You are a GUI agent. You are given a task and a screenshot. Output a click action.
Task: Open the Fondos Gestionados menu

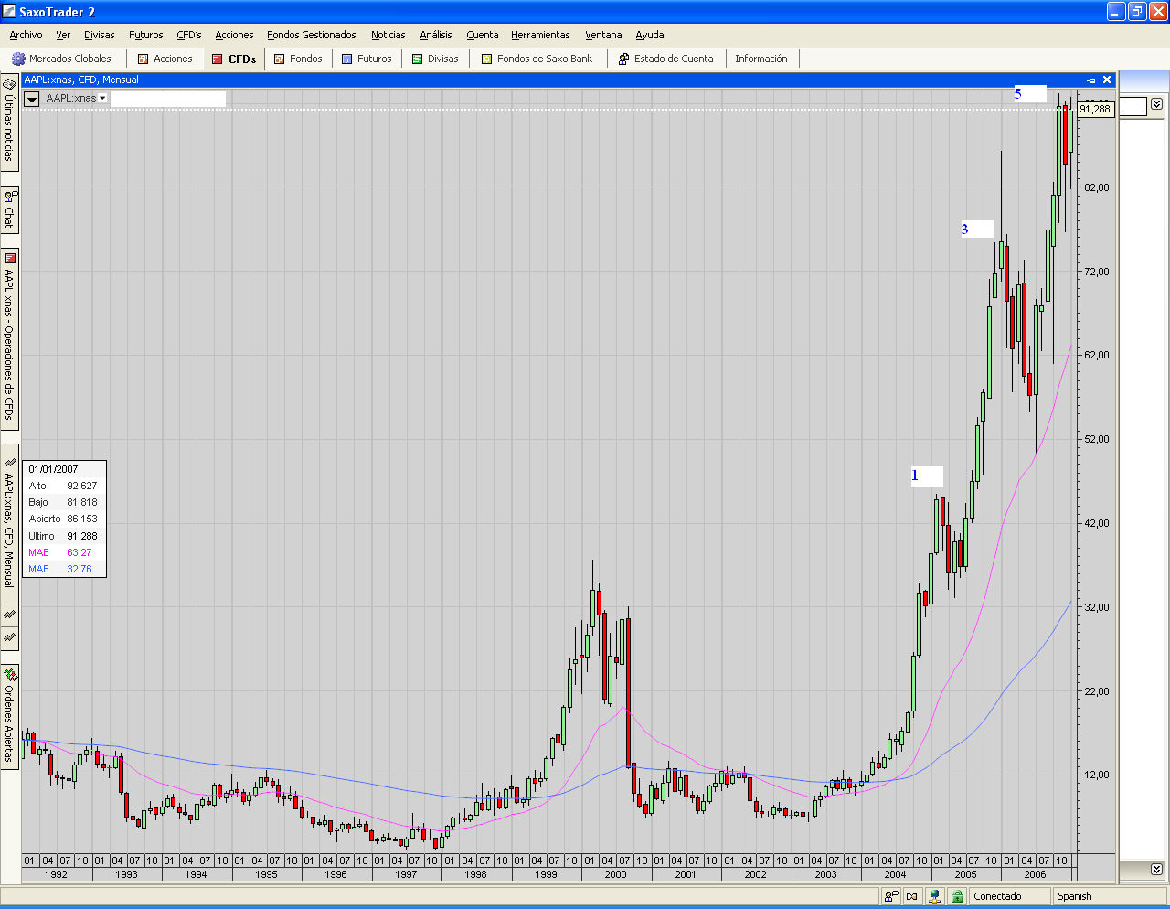pyautogui.click(x=312, y=35)
